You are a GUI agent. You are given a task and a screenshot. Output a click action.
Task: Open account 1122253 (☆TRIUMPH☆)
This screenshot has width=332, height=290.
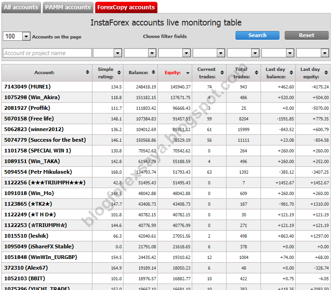tap(35, 225)
